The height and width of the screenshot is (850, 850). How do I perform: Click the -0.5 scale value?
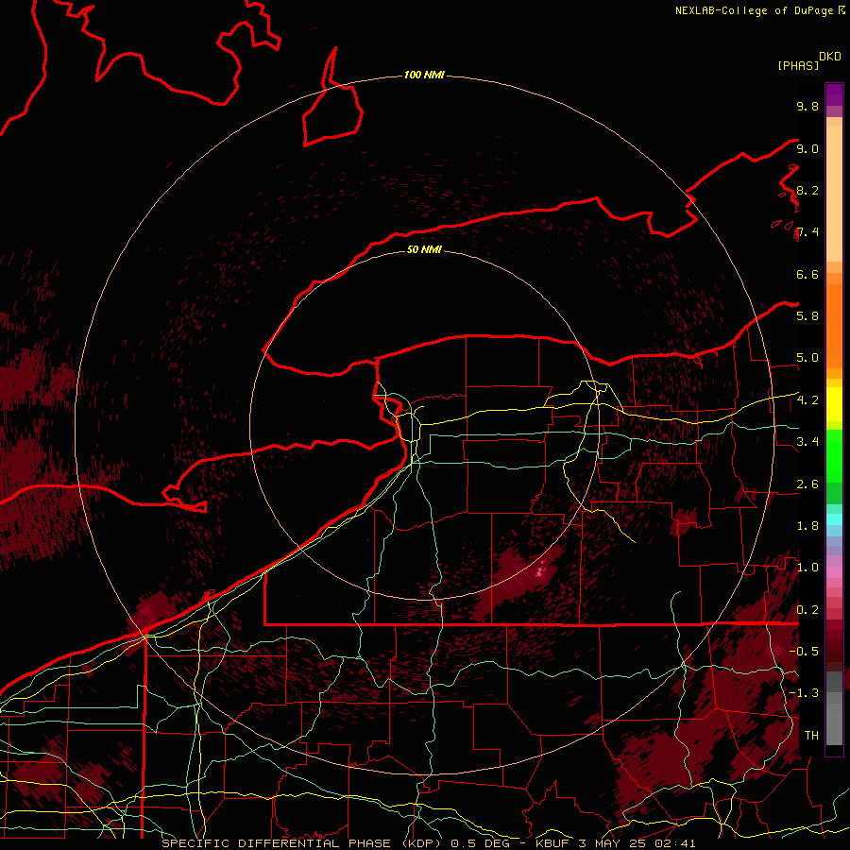[x=804, y=652]
